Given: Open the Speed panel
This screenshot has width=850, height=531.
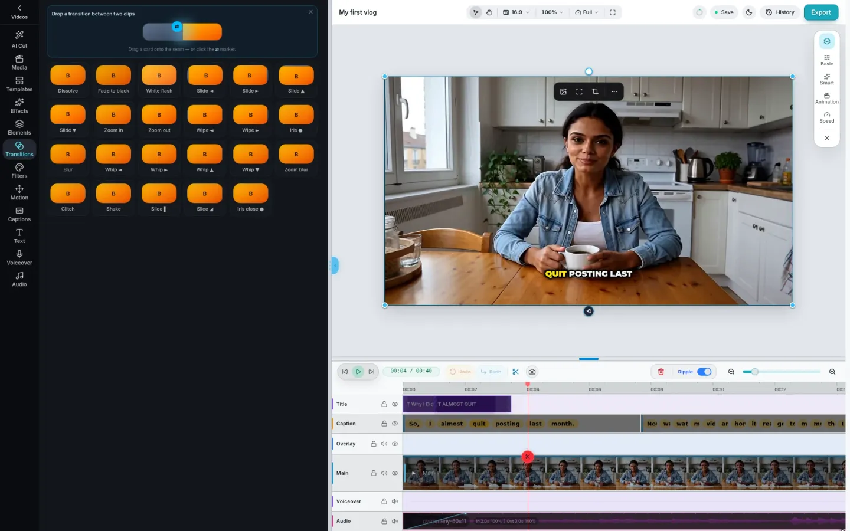Looking at the screenshot, I should click(x=827, y=117).
